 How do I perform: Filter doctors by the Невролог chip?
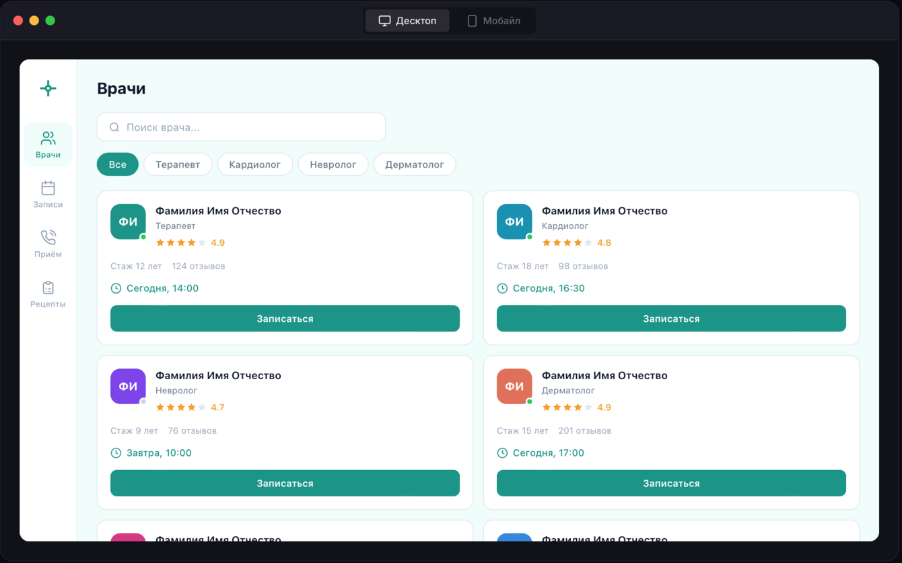click(333, 164)
